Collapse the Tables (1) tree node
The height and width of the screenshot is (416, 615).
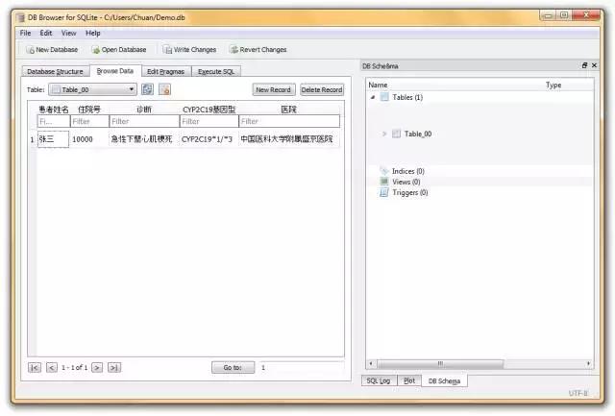coord(373,97)
